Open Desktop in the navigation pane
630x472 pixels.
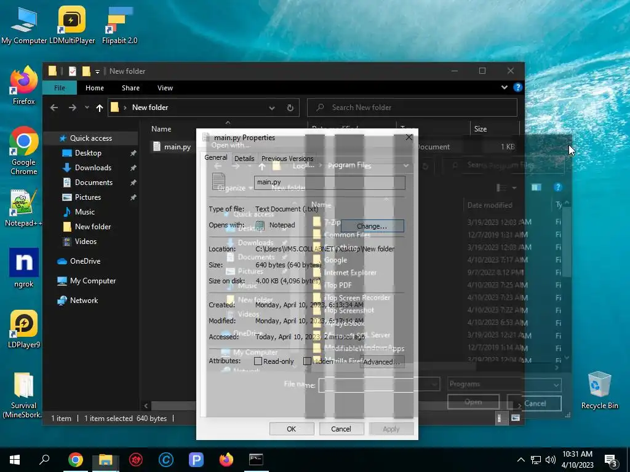click(88, 153)
